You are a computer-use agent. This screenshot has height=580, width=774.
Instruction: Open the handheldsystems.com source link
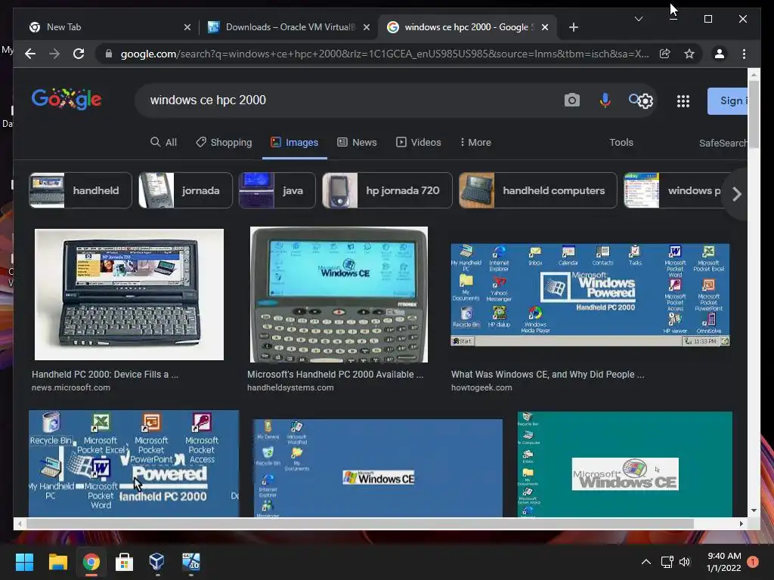click(x=290, y=387)
